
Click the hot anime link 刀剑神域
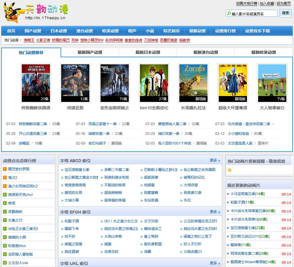(151, 40)
